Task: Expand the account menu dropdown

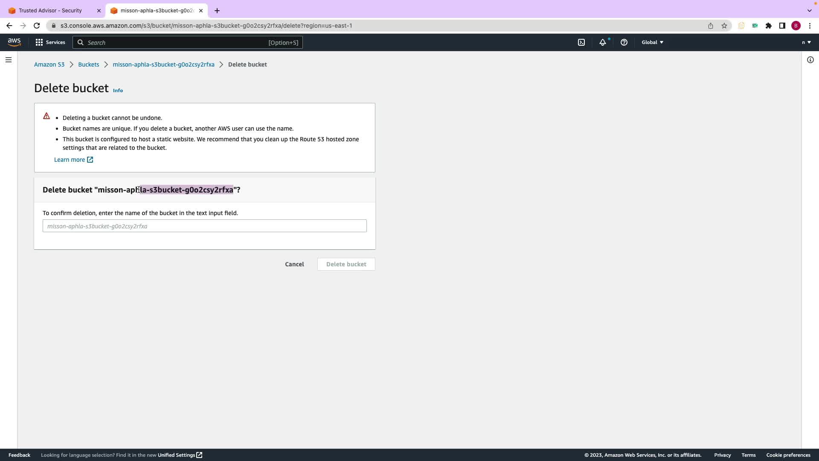Action: (806, 42)
